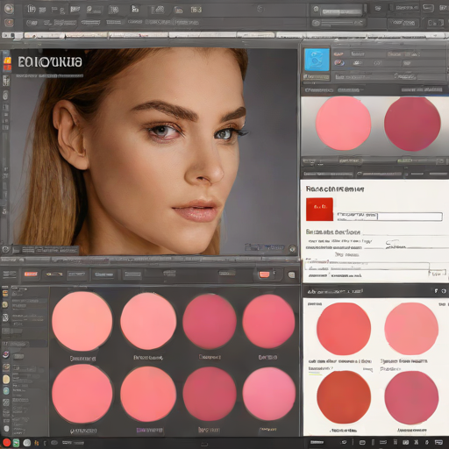Click the round icon at photo's bottom-left corner
449x449 pixels.
click(5, 249)
